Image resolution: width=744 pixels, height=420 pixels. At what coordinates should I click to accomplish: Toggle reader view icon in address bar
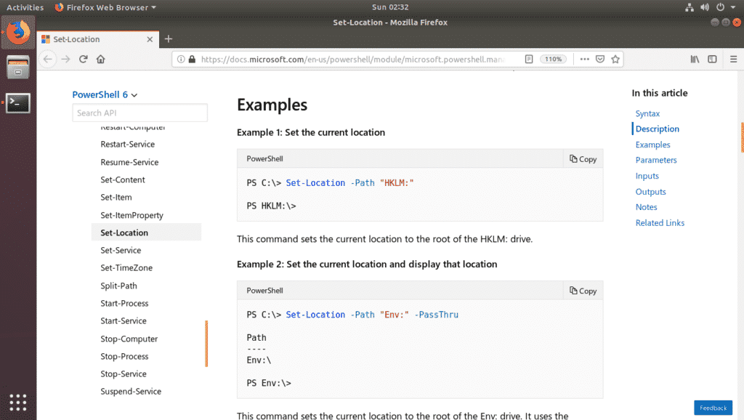click(x=529, y=59)
